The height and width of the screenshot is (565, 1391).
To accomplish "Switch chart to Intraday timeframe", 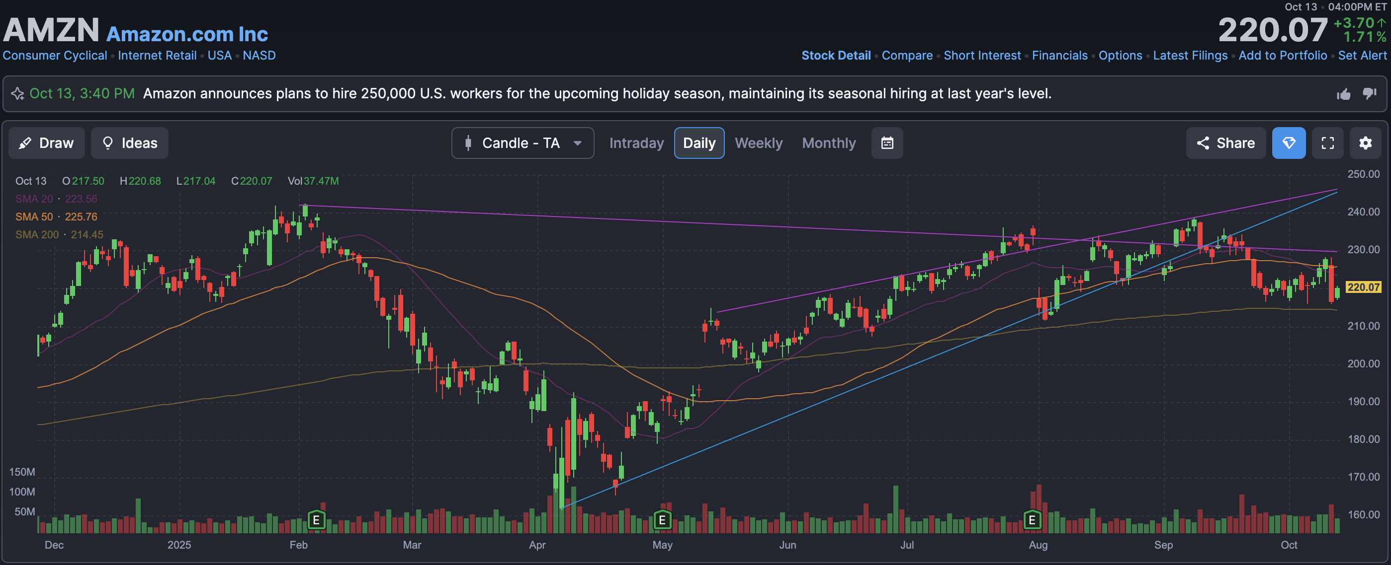I will [636, 143].
